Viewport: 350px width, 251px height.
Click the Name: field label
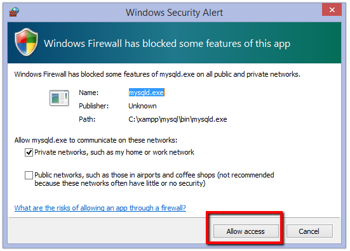click(89, 93)
